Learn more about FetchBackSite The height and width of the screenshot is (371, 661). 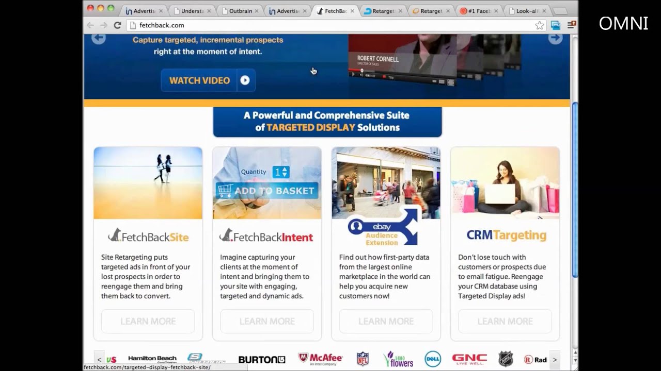tap(148, 321)
